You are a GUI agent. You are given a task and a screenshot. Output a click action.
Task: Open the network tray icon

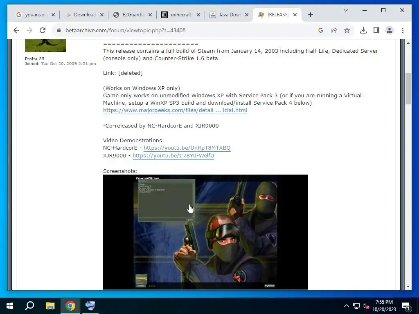[356, 306]
